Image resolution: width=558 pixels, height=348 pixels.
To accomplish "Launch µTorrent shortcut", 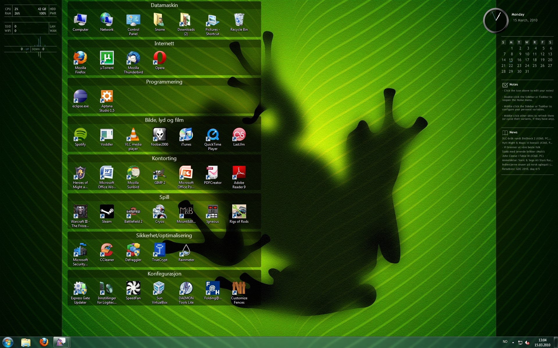I will 107,61.
